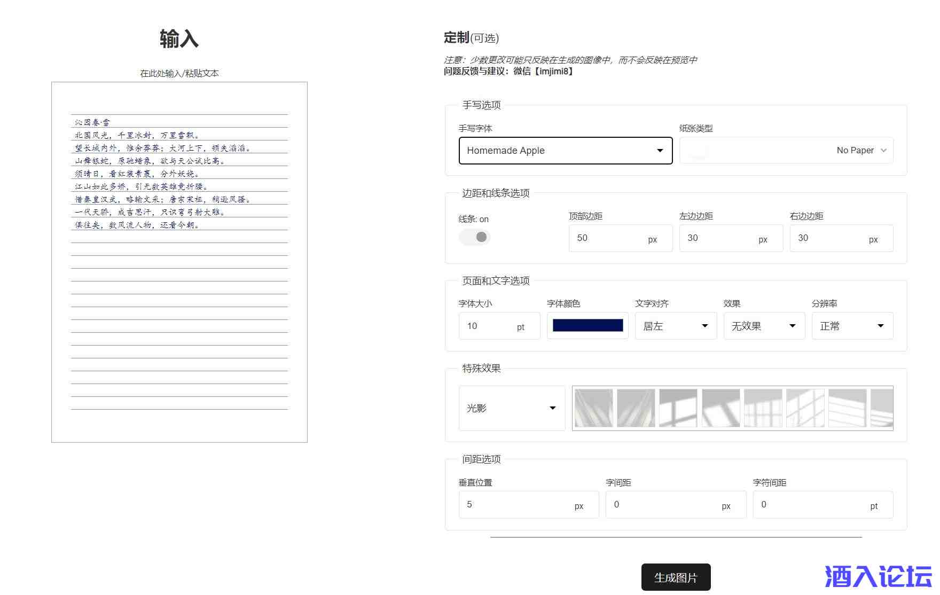Click the 顶部边距 top margin field
The image size is (940, 595).
click(609, 238)
